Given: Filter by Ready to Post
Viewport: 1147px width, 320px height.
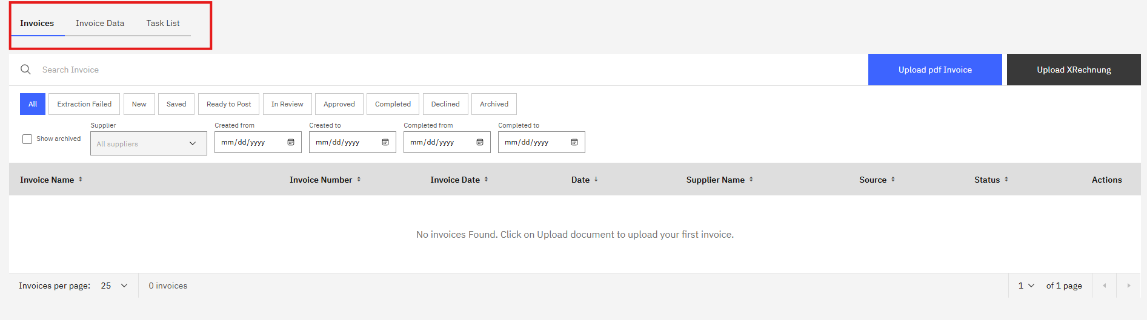Looking at the screenshot, I should [x=229, y=104].
